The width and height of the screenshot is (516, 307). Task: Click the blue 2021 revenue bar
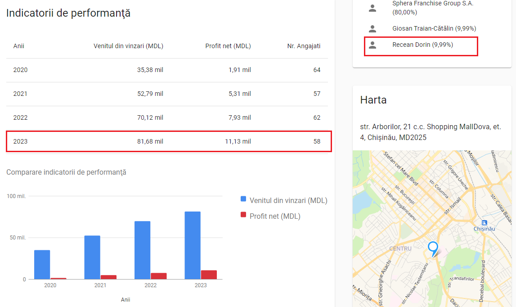[x=92, y=257]
